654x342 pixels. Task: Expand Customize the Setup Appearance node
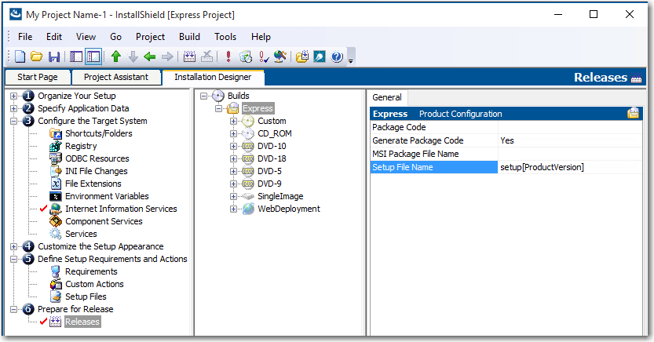tap(14, 246)
